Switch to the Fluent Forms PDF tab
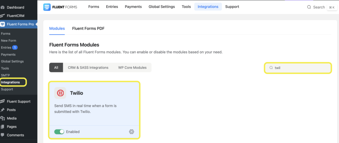The height and width of the screenshot is (143, 339). click(88, 29)
